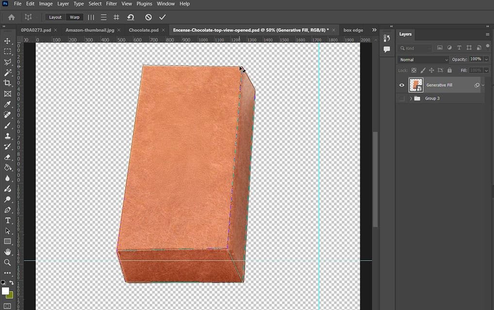
Task: Select the Hand tool
Action: point(7,252)
